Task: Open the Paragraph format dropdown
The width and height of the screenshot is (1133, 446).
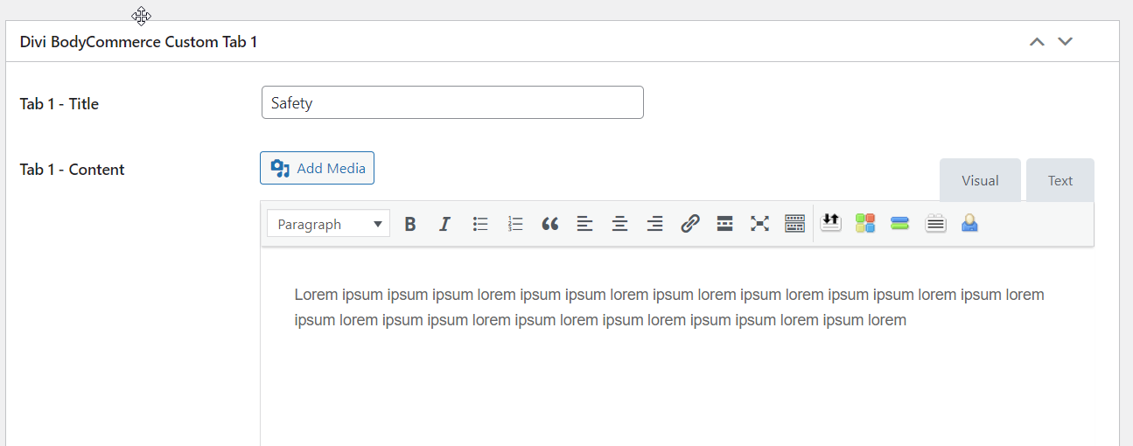Action: click(x=329, y=224)
